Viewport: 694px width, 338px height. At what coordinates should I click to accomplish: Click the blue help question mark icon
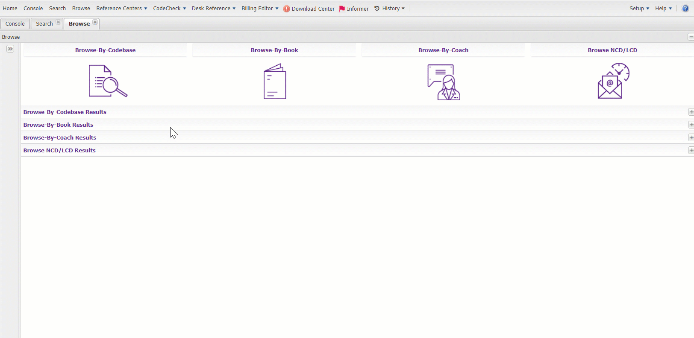click(685, 9)
